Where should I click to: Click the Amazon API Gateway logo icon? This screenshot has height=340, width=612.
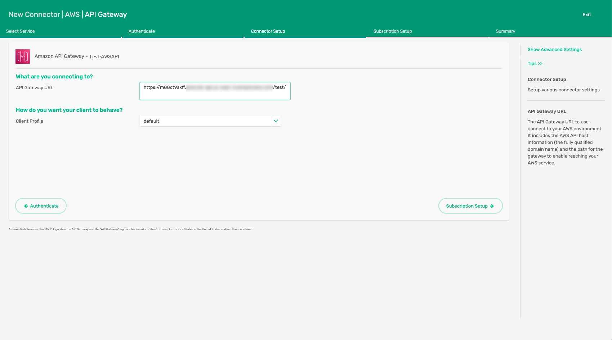[x=23, y=56]
